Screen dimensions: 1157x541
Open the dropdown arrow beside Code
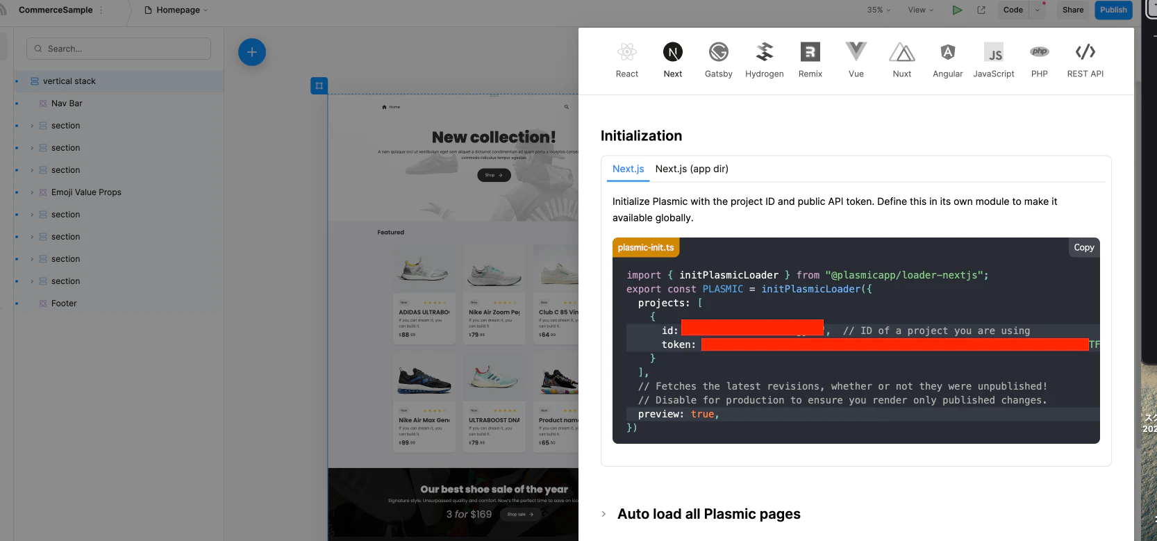tap(1038, 10)
